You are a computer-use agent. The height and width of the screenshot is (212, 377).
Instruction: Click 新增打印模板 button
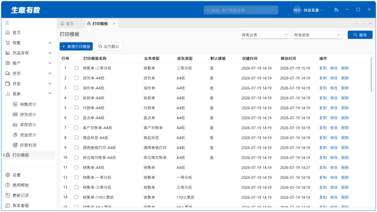click(x=76, y=46)
